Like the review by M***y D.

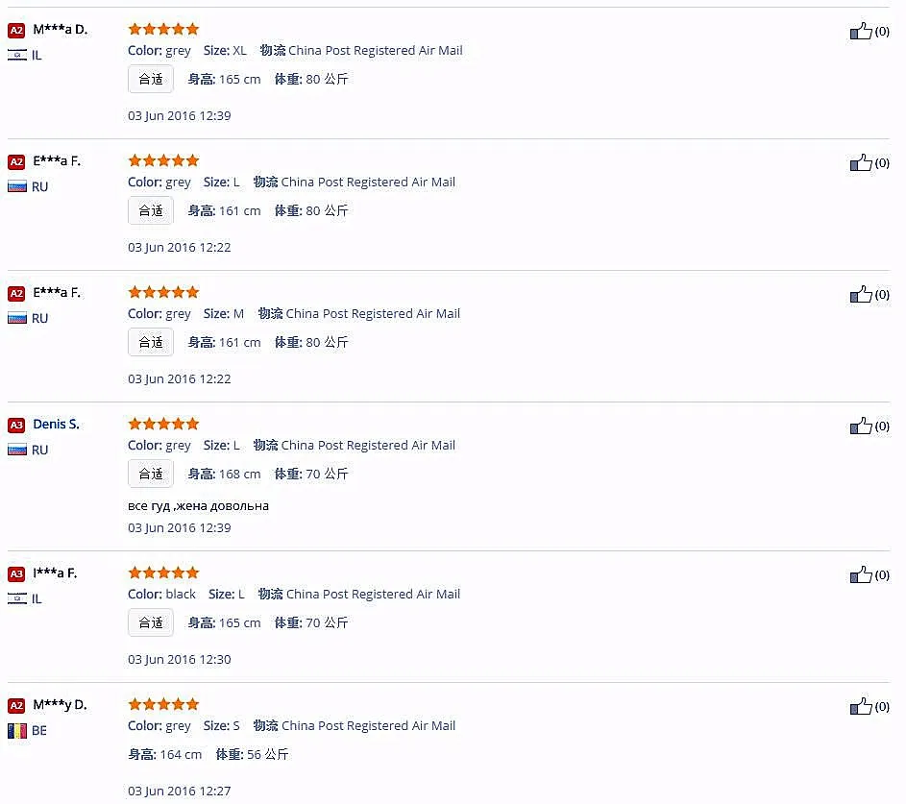coord(860,707)
